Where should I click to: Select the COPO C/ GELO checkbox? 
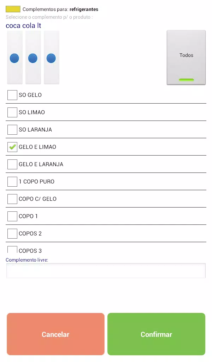12,199
